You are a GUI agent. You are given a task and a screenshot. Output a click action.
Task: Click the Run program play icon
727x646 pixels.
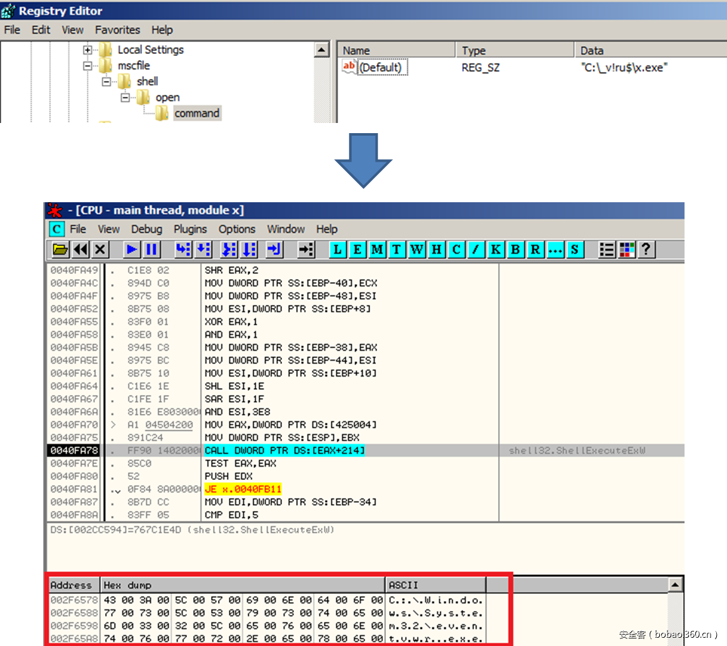(132, 249)
